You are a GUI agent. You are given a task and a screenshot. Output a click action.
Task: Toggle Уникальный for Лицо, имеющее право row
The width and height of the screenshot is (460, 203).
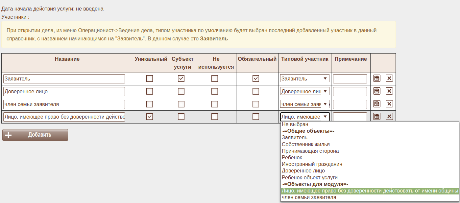click(150, 117)
